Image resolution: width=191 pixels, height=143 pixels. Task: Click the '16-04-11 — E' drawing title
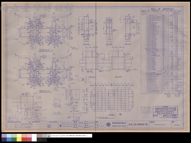coord(44,91)
